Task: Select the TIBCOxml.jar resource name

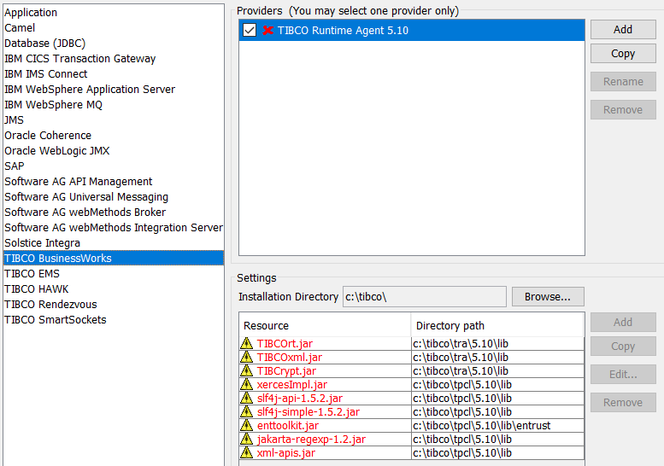Action: [x=290, y=358]
